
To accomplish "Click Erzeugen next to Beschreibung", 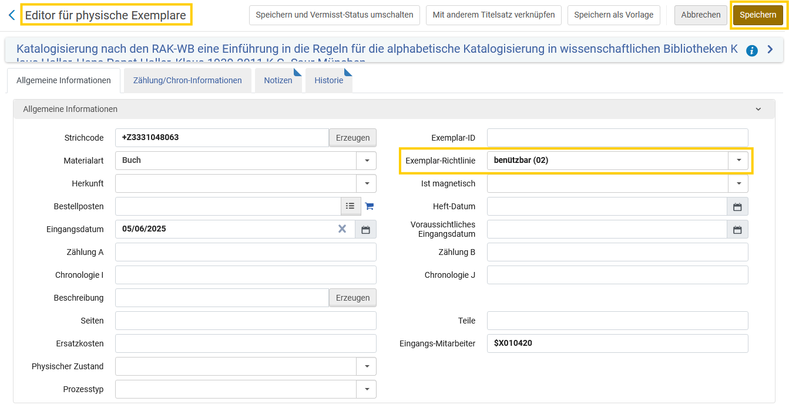I will (352, 298).
